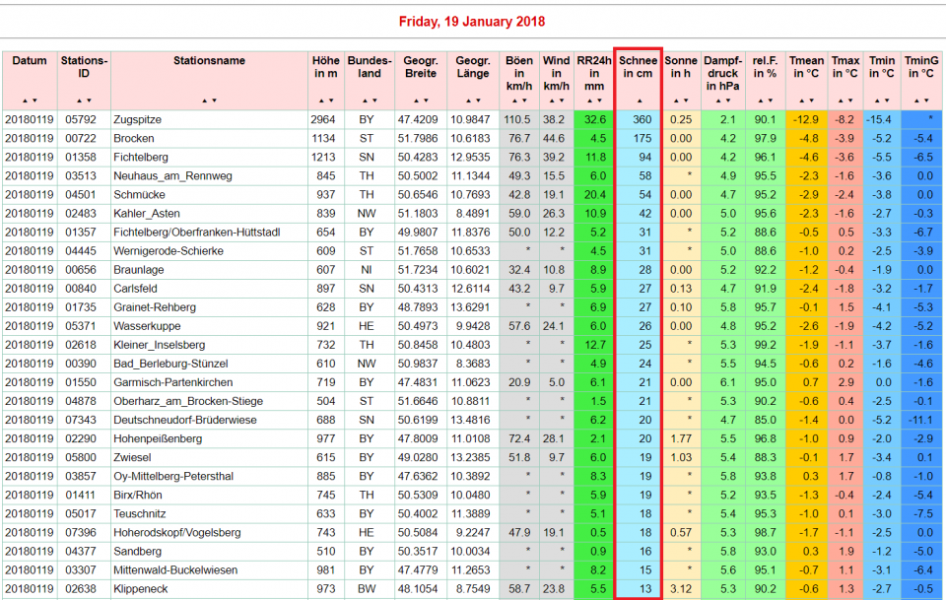This screenshot has width=946, height=600.
Task: Sort Höhe in m column ascending
Action: (x=320, y=100)
